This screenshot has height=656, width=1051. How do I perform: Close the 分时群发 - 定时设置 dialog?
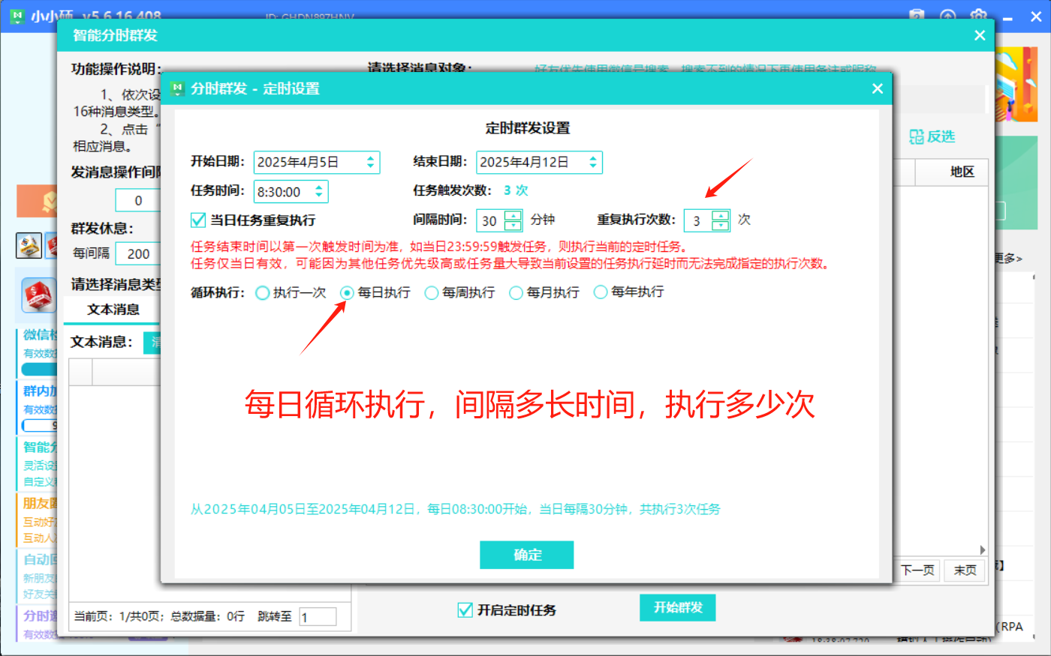click(877, 88)
